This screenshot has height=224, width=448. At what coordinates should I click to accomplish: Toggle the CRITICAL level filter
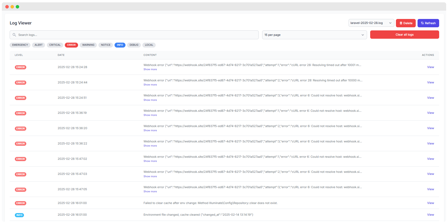[55, 45]
